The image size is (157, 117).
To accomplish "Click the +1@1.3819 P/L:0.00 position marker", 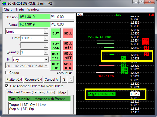I will click(x=101, y=94).
